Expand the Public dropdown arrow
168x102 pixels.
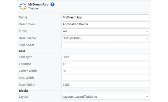tap(147, 31)
